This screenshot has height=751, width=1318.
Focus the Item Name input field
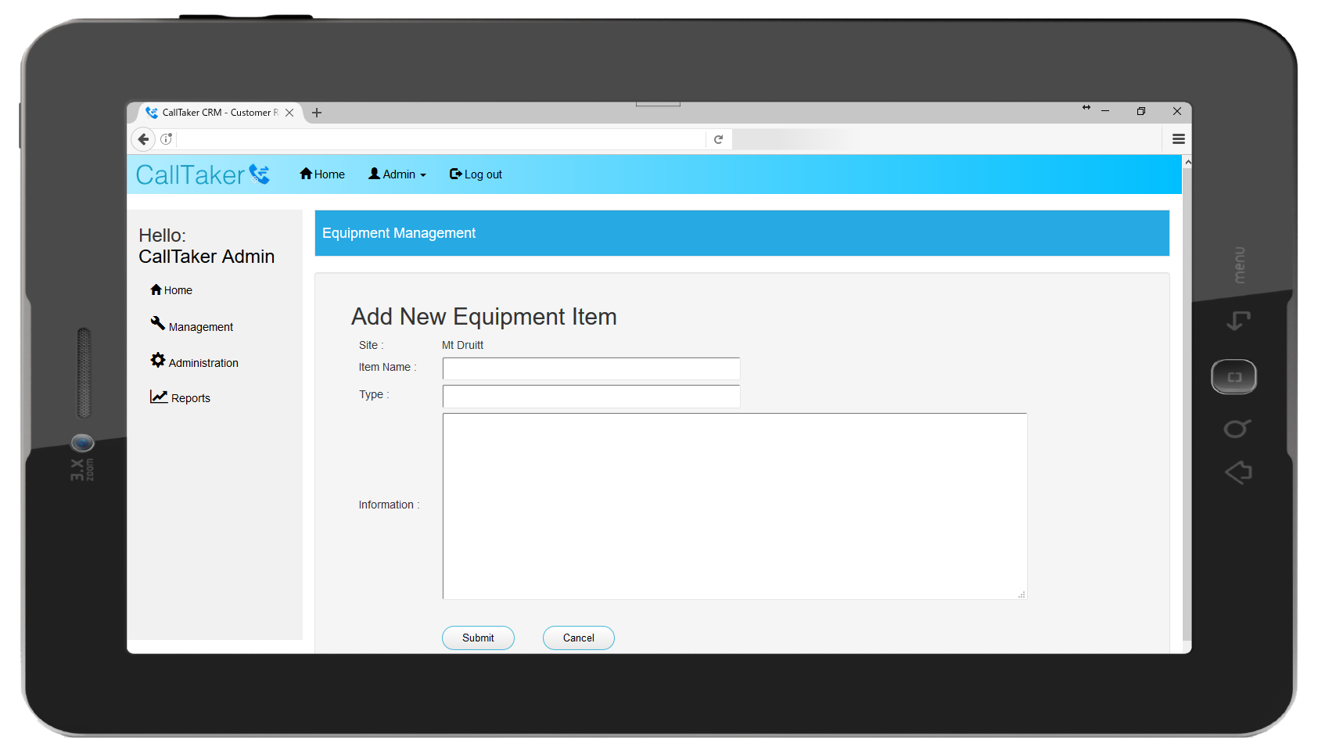(591, 368)
